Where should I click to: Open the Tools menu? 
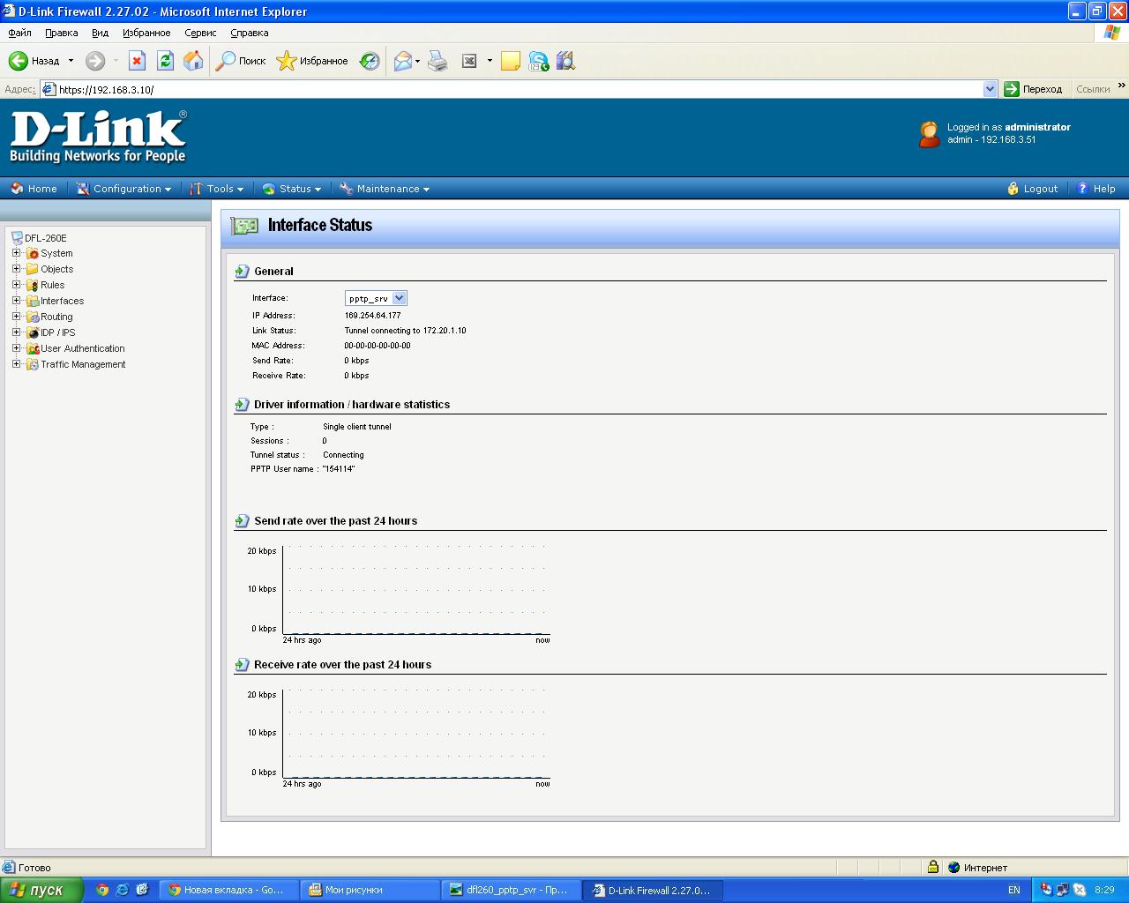coord(217,189)
